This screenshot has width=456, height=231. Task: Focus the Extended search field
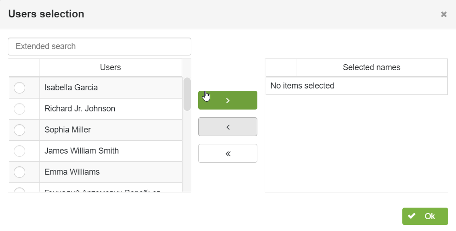pyautogui.click(x=100, y=46)
